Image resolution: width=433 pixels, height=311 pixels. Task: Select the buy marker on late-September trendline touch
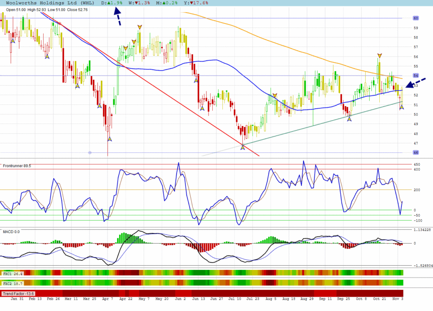click(349, 119)
